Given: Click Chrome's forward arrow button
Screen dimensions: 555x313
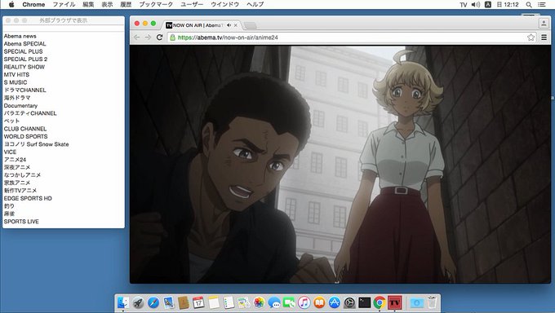Looking at the screenshot, I should point(148,37).
